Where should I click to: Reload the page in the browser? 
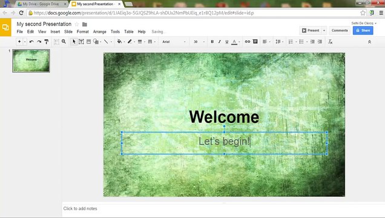coord(21,13)
